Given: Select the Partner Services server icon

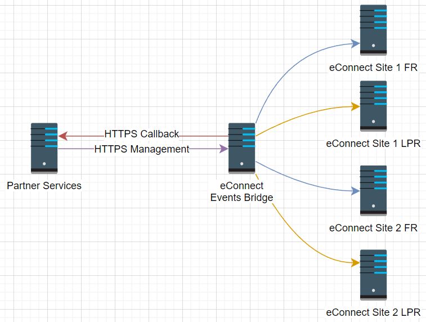Looking at the screenshot, I should tap(44, 148).
